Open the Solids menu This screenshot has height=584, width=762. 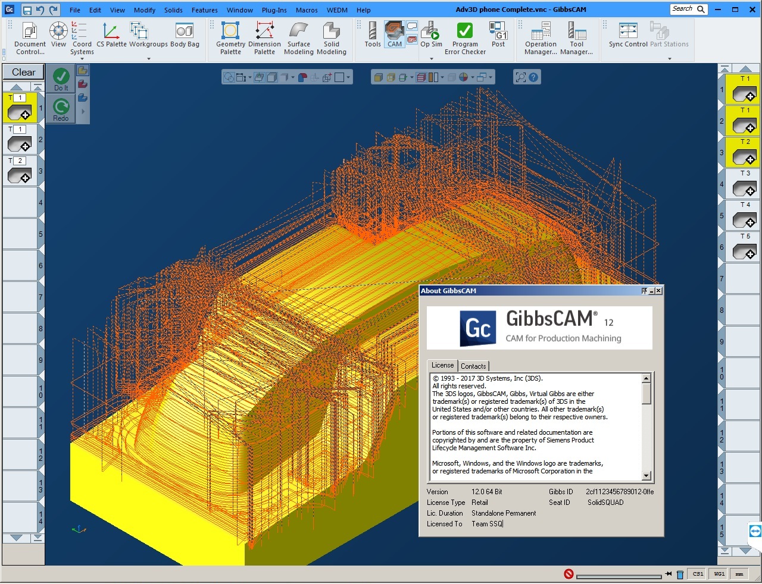(x=173, y=10)
